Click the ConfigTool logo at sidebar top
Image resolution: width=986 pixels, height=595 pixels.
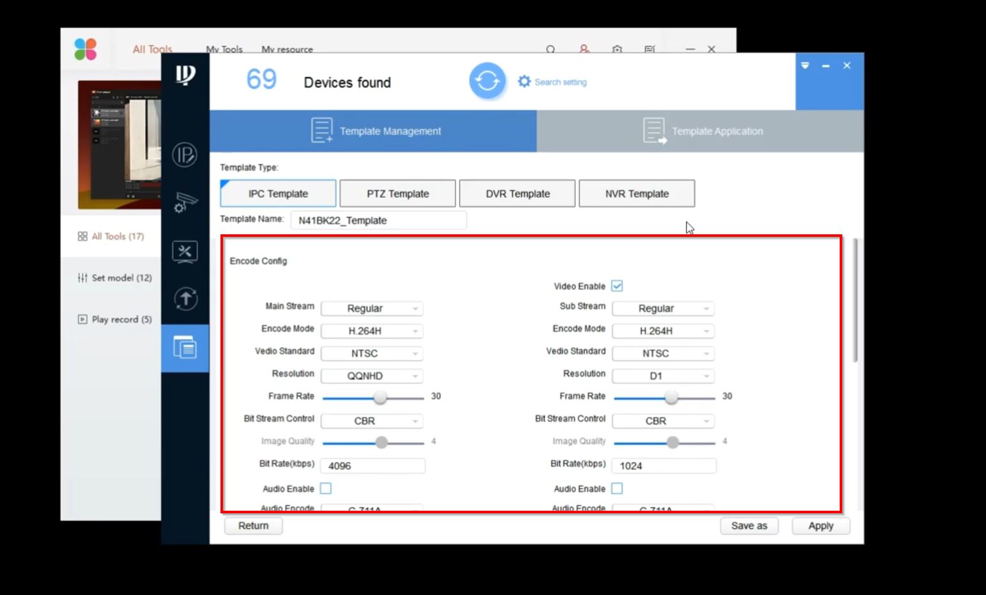pyautogui.click(x=185, y=75)
